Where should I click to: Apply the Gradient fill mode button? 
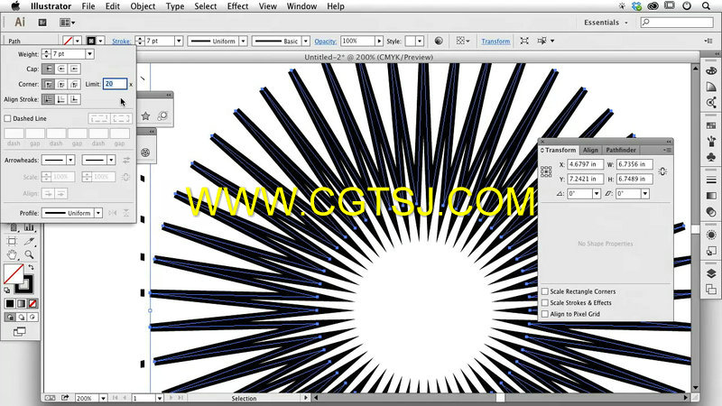(21, 304)
